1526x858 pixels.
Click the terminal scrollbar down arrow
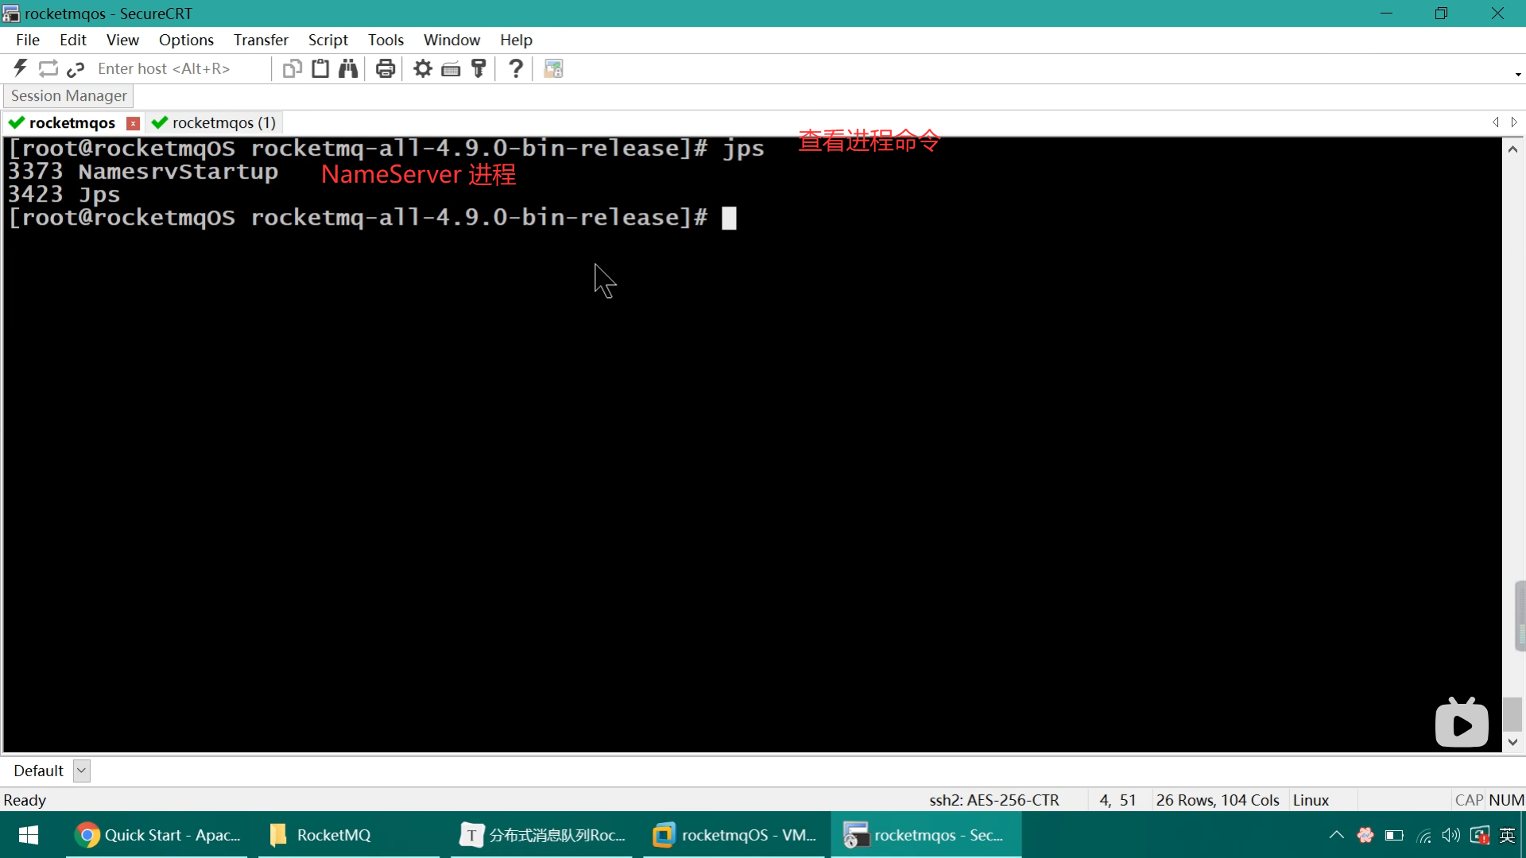pos(1512,742)
